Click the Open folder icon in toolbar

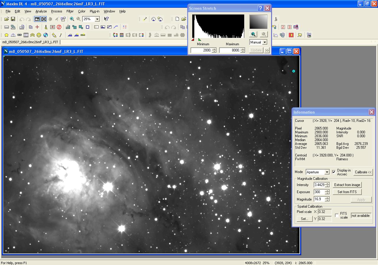[6, 19]
